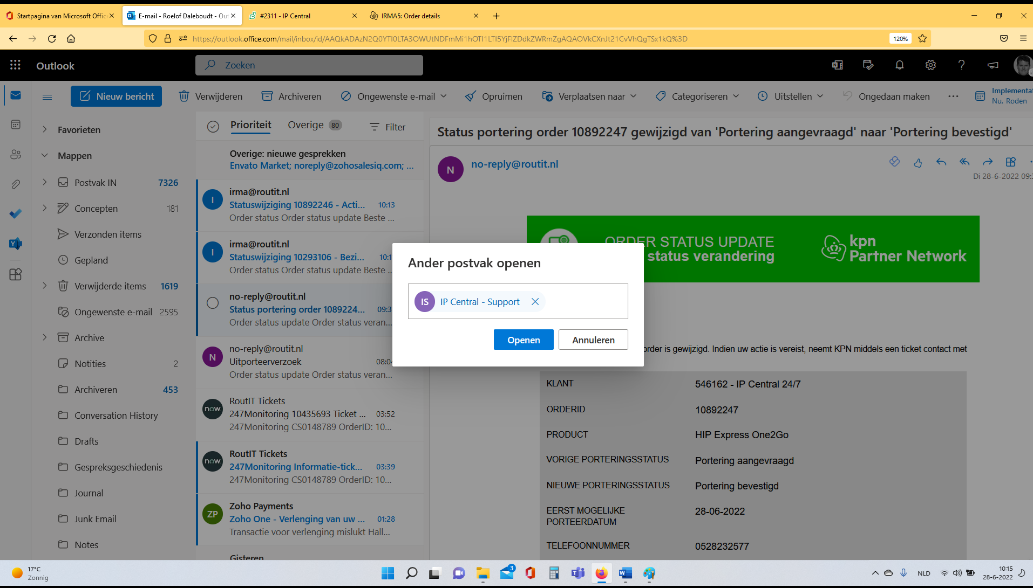
Task: Open the Yammer app in left rail
Action: [x=16, y=244]
